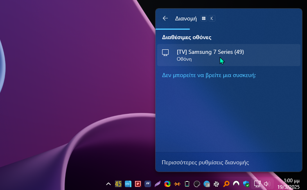Viewport: 307px width, 190px height.
Task: Click the speaker volume tray icon
Action: (x=267, y=184)
